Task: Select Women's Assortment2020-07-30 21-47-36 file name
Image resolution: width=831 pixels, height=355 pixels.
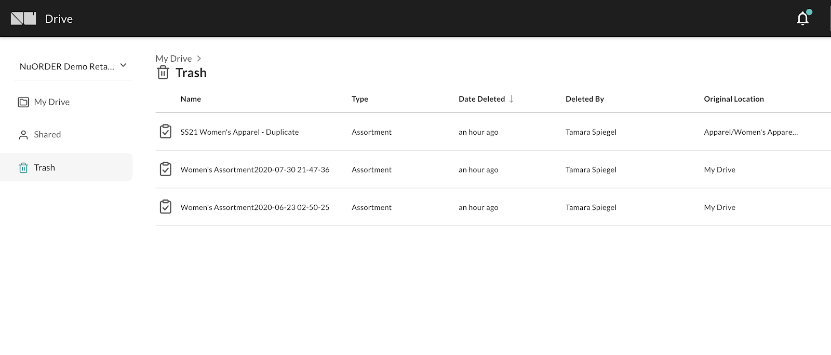Action: coord(255,169)
